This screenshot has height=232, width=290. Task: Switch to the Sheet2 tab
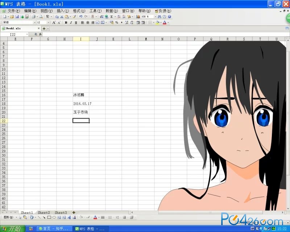click(44, 212)
